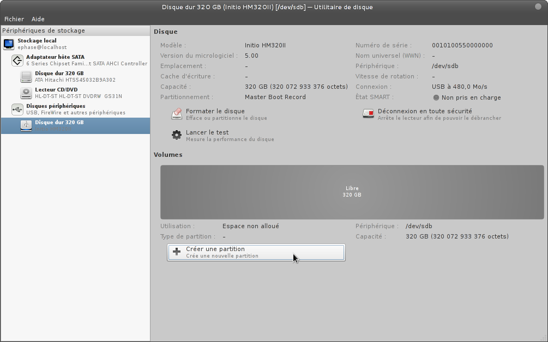Create a new partition with Créer une partition
The width and height of the screenshot is (548, 342).
pos(256,252)
